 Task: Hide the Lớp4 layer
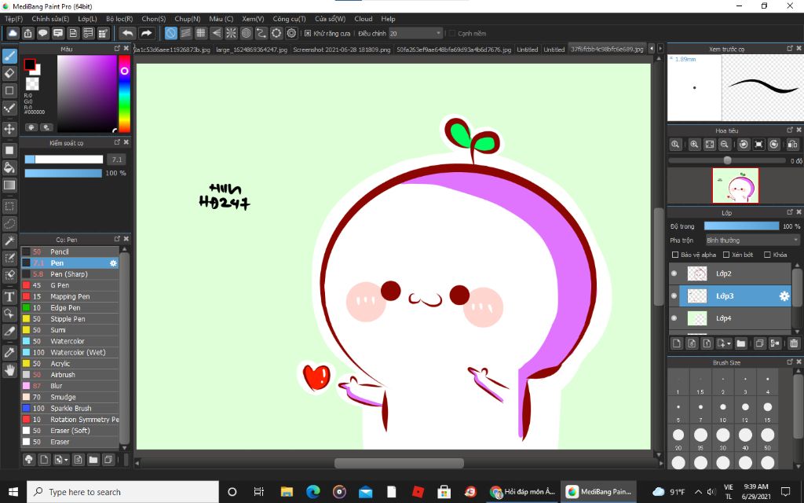[674, 318]
